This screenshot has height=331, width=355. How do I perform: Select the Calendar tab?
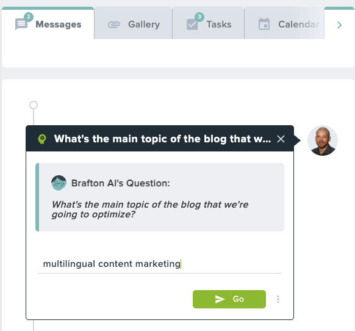click(x=284, y=24)
